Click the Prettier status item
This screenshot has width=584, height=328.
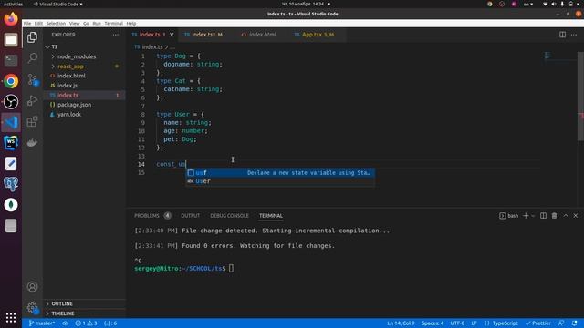[x=537, y=323]
